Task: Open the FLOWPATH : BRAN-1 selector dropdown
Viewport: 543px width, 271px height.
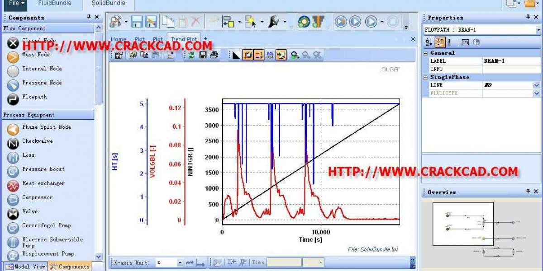Action: click(x=538, y=30)
